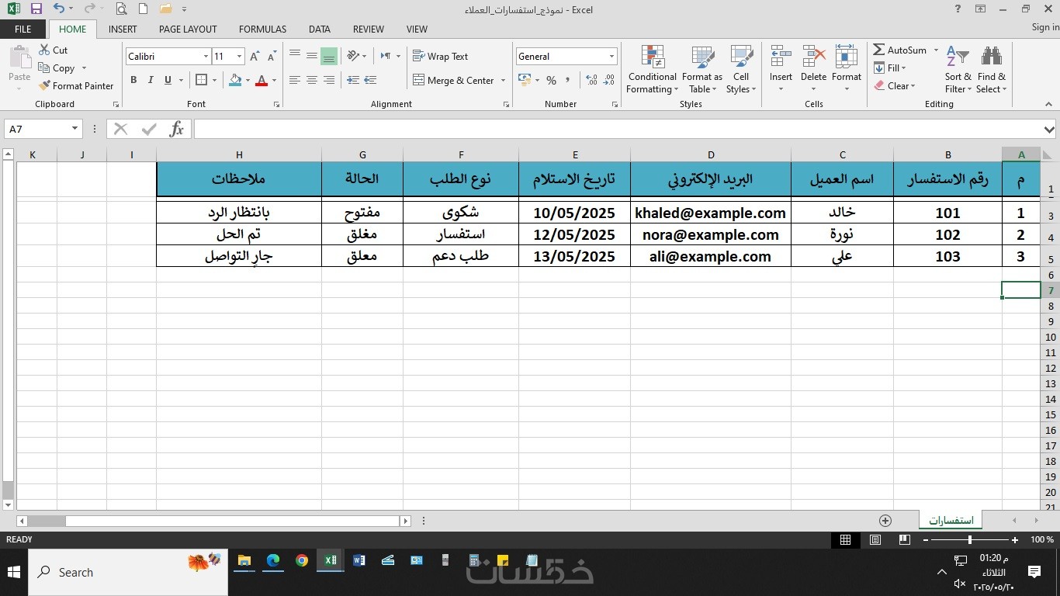Open Sort & Filter
This screenshot has width=1060, height=596.
[x=958, y=70]
